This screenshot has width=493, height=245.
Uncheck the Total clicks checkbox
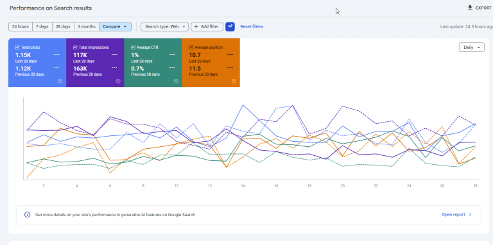pos(17,47)
